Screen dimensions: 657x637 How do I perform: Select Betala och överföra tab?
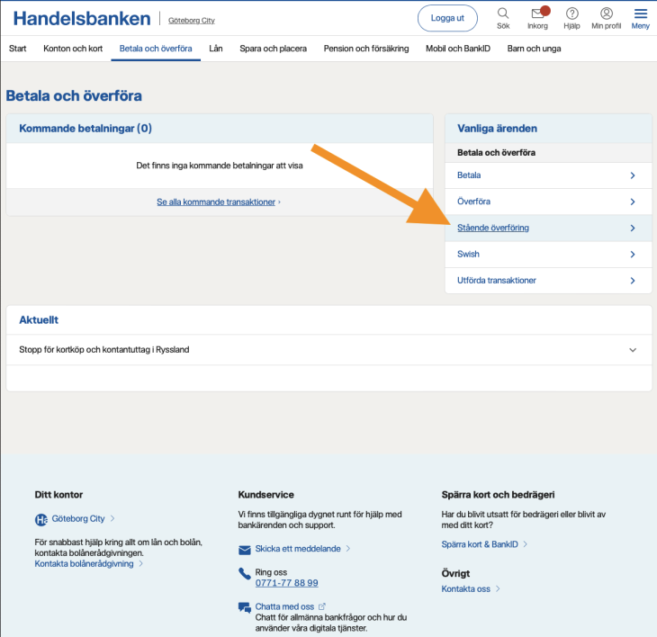[156, 49]
